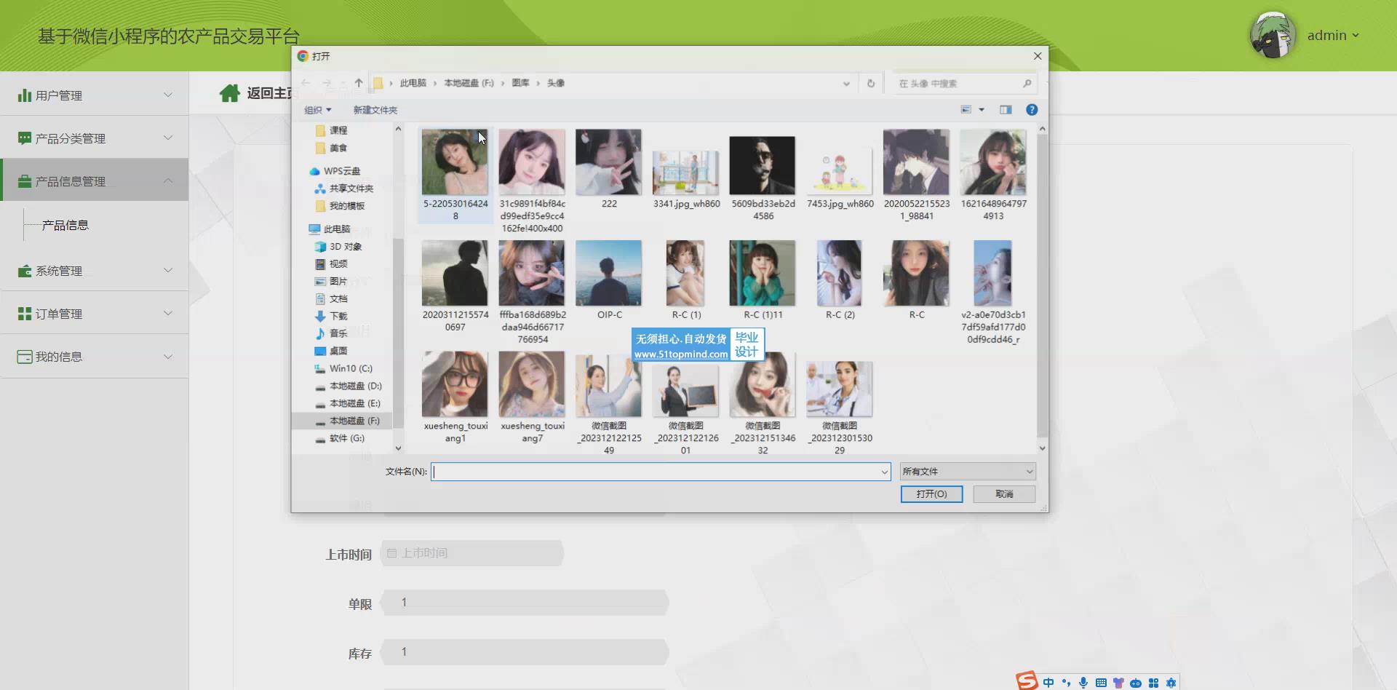Click Sogou input method S icon

1027,681
